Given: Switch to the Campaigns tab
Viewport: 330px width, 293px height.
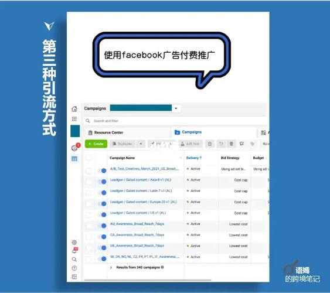Looking at the screenshot, I should 214,132.
